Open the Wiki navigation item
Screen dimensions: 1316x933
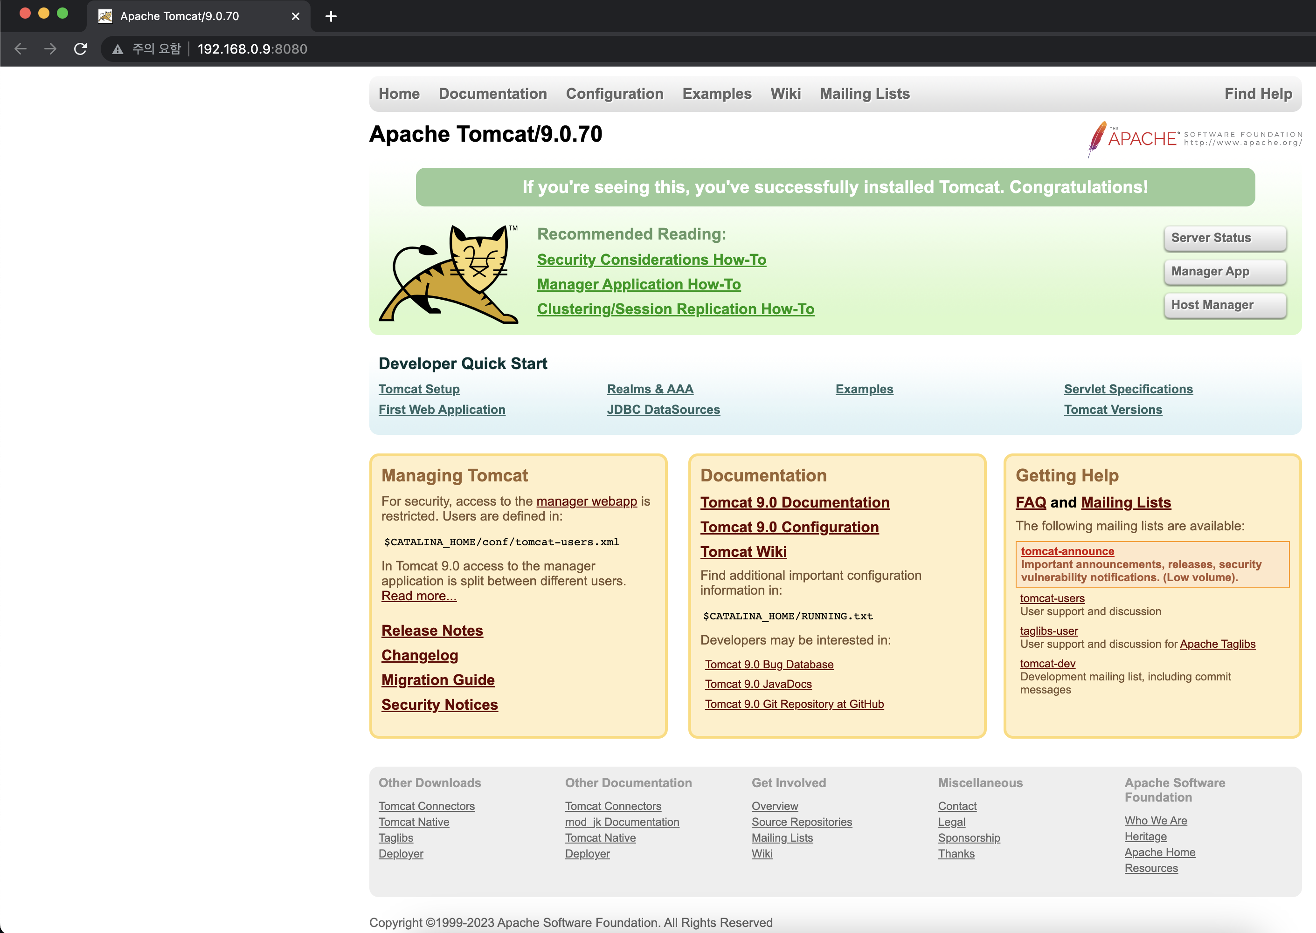point(785,93)
